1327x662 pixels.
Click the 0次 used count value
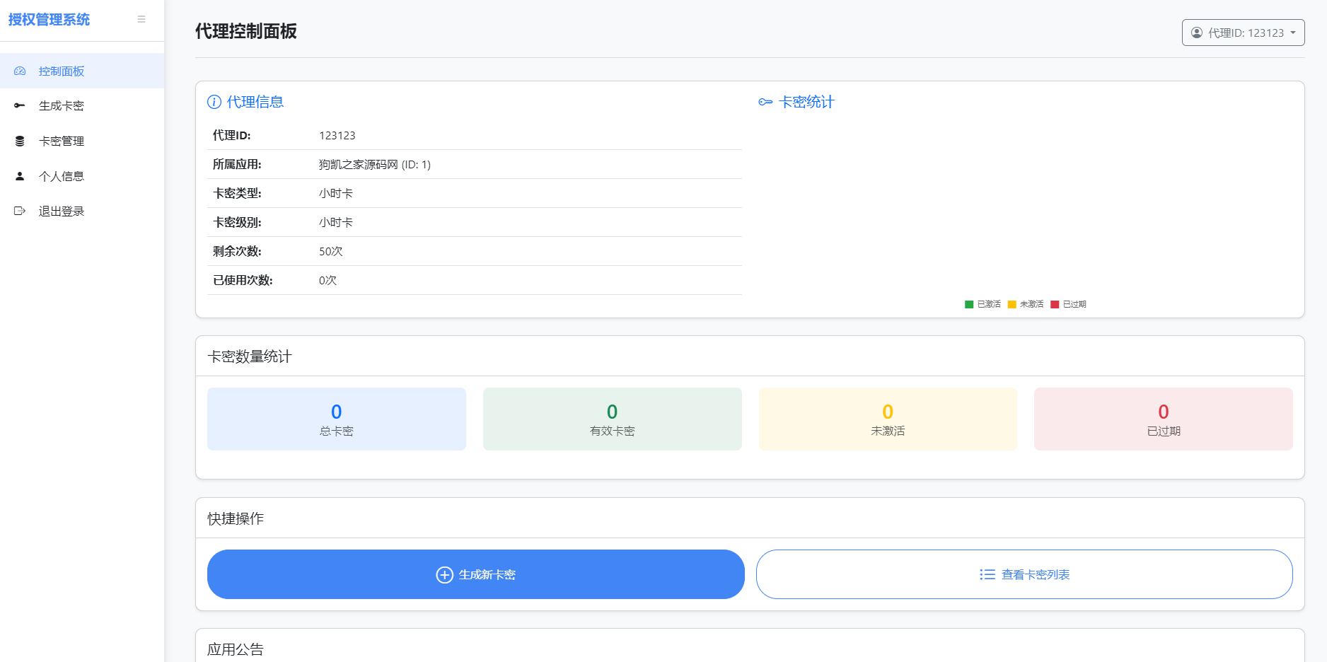328,280
